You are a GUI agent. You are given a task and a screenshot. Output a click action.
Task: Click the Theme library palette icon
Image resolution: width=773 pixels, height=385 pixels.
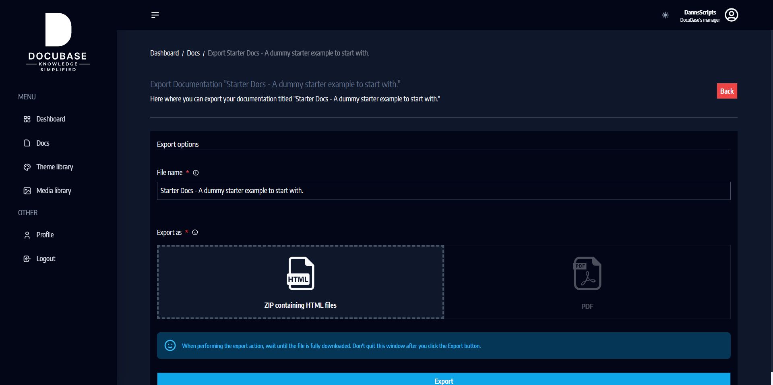(27, 167)
